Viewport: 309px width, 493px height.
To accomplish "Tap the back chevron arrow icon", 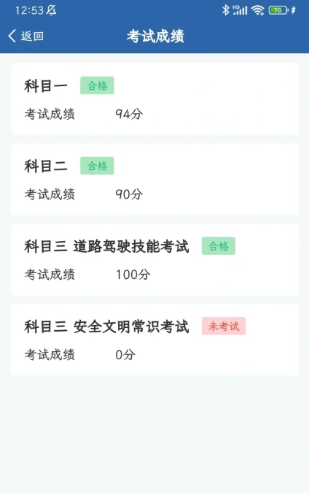I will coord(12,37).
